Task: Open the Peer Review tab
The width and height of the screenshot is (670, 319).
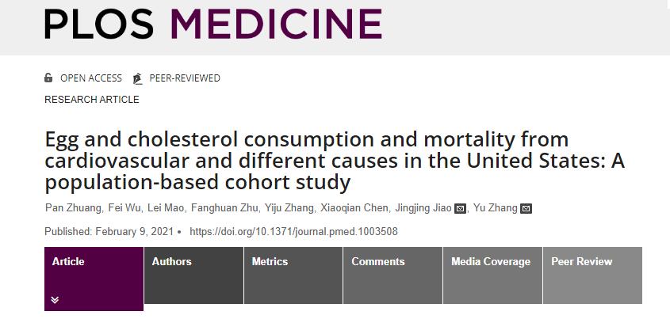Action: coord(582,261)
